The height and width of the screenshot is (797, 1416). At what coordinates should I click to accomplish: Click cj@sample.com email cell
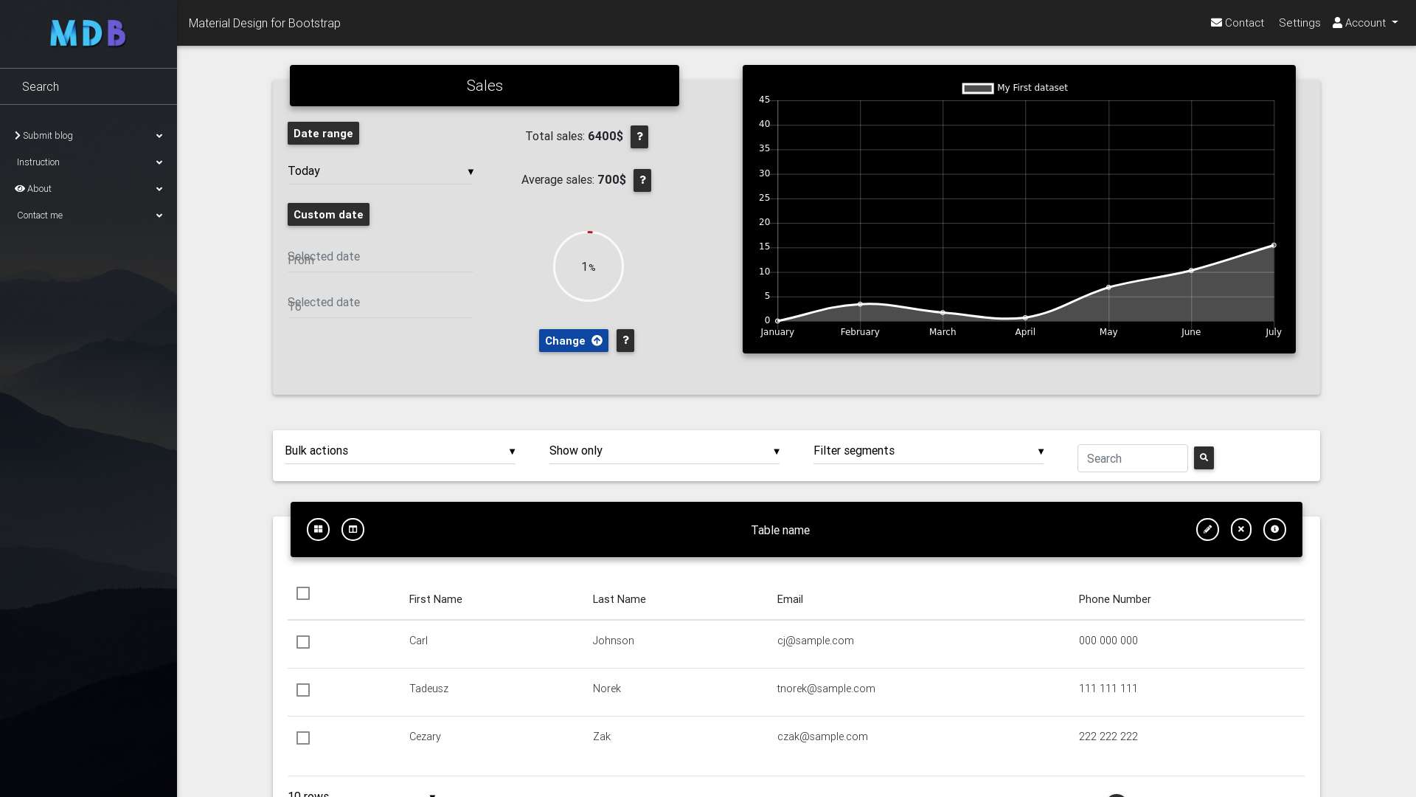816,641
